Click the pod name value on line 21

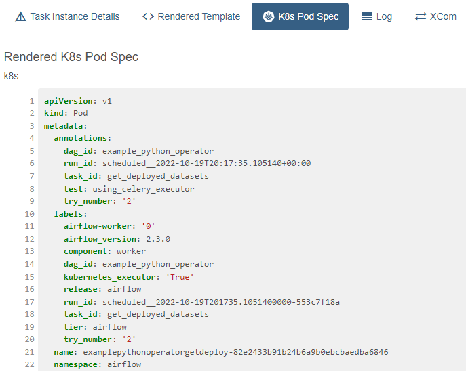[x=235, y=352]
